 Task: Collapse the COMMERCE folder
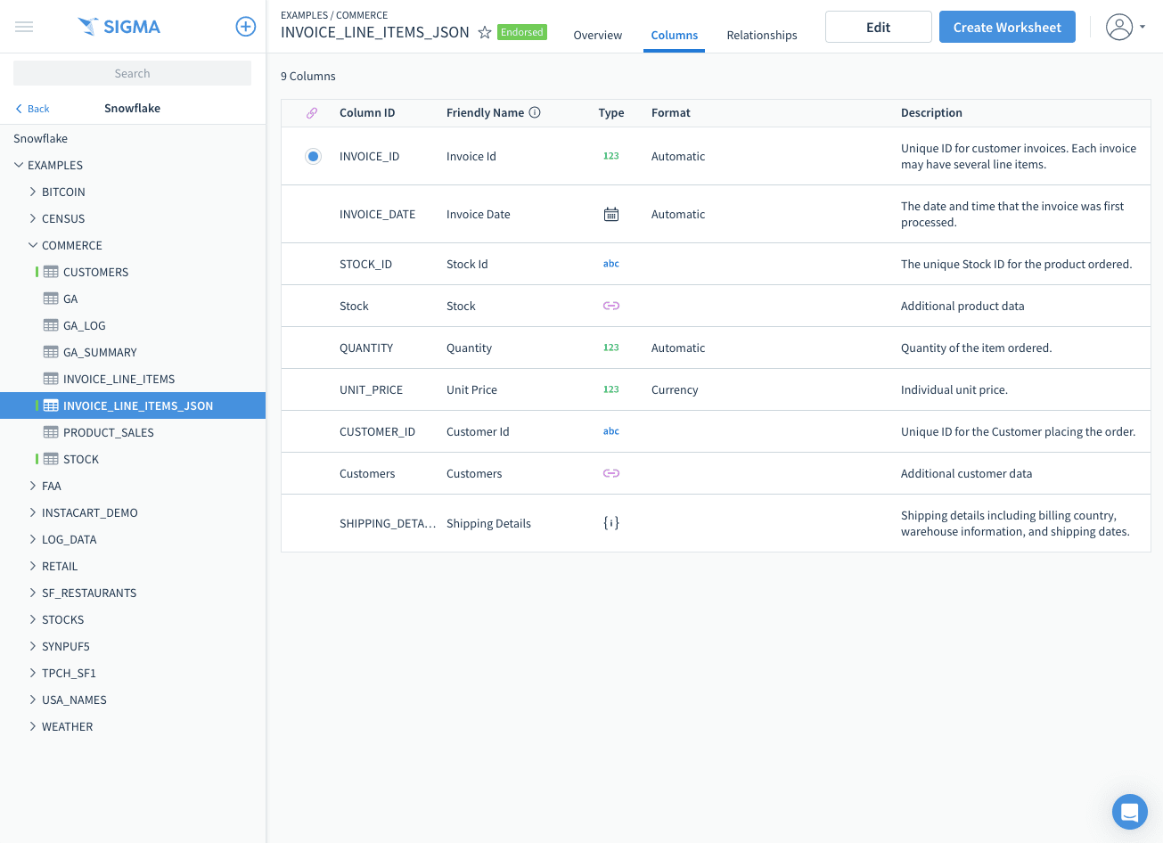coord(33,245)
